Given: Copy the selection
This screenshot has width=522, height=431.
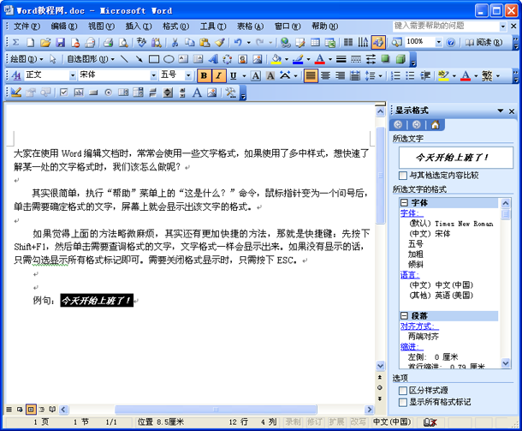Looking at the screenshot, I should point(190,42).
